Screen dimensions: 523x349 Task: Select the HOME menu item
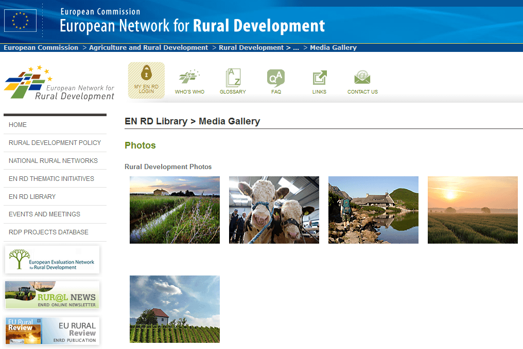17,125
